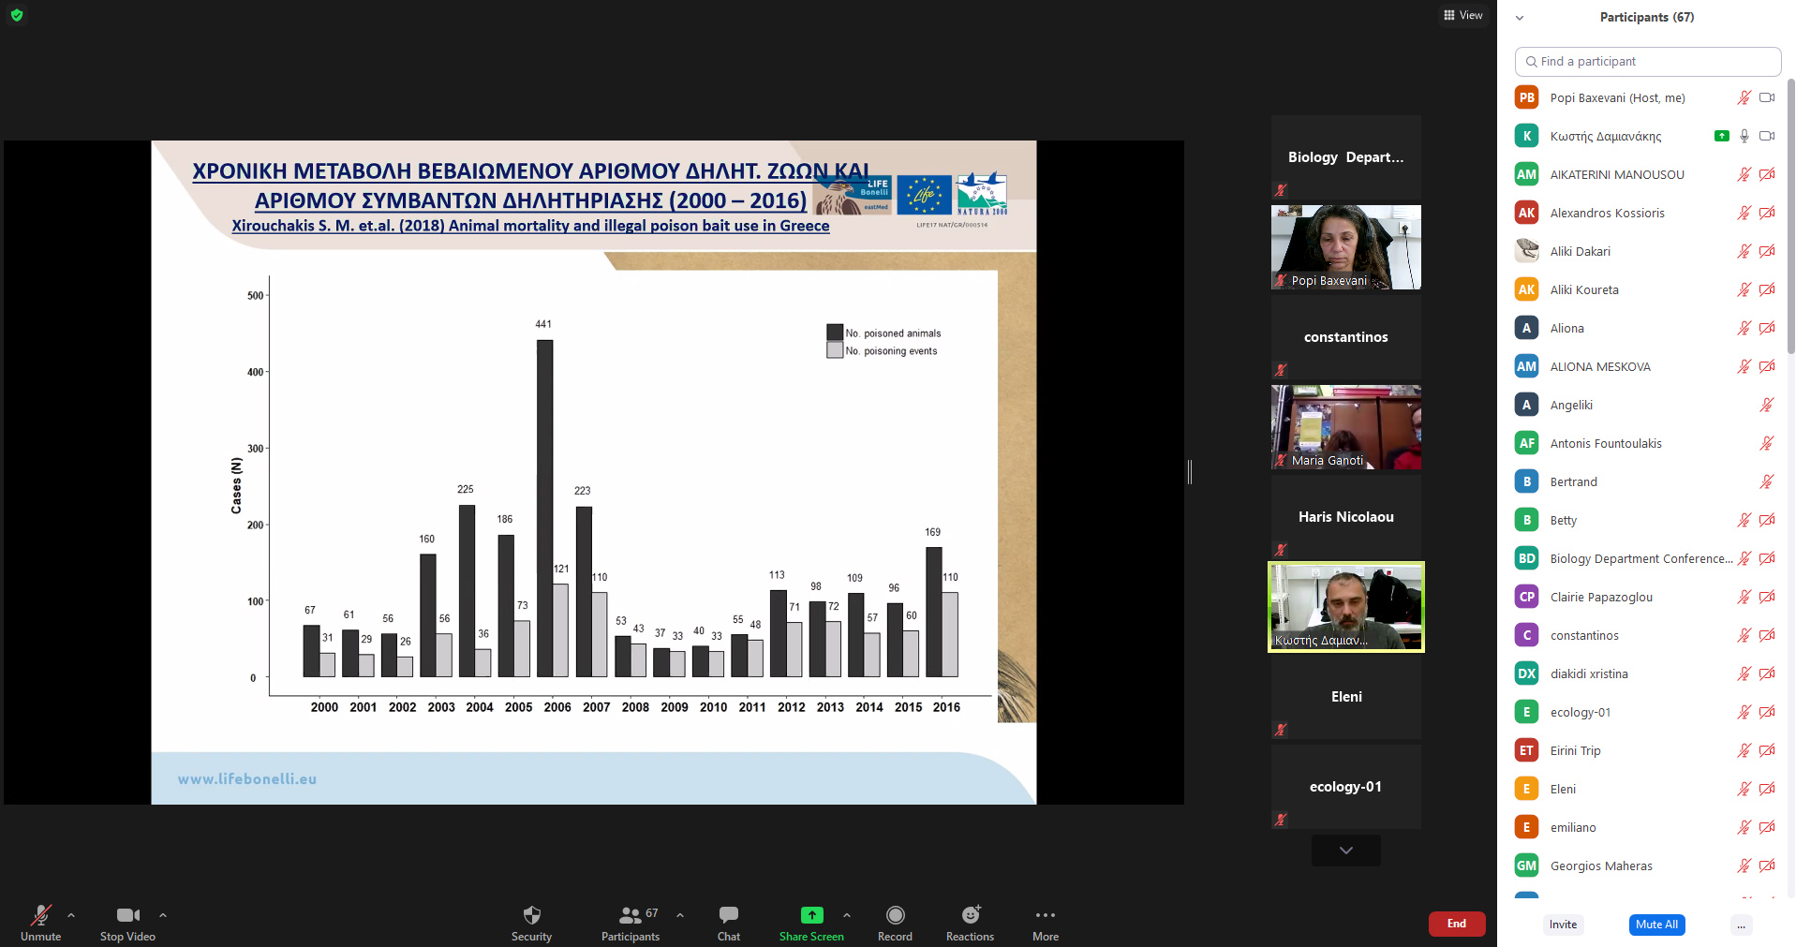The width and height of the screenshot is (1796, 947).
Task: Expand audio options arrow beside Unmute
Action: [71, 915]
